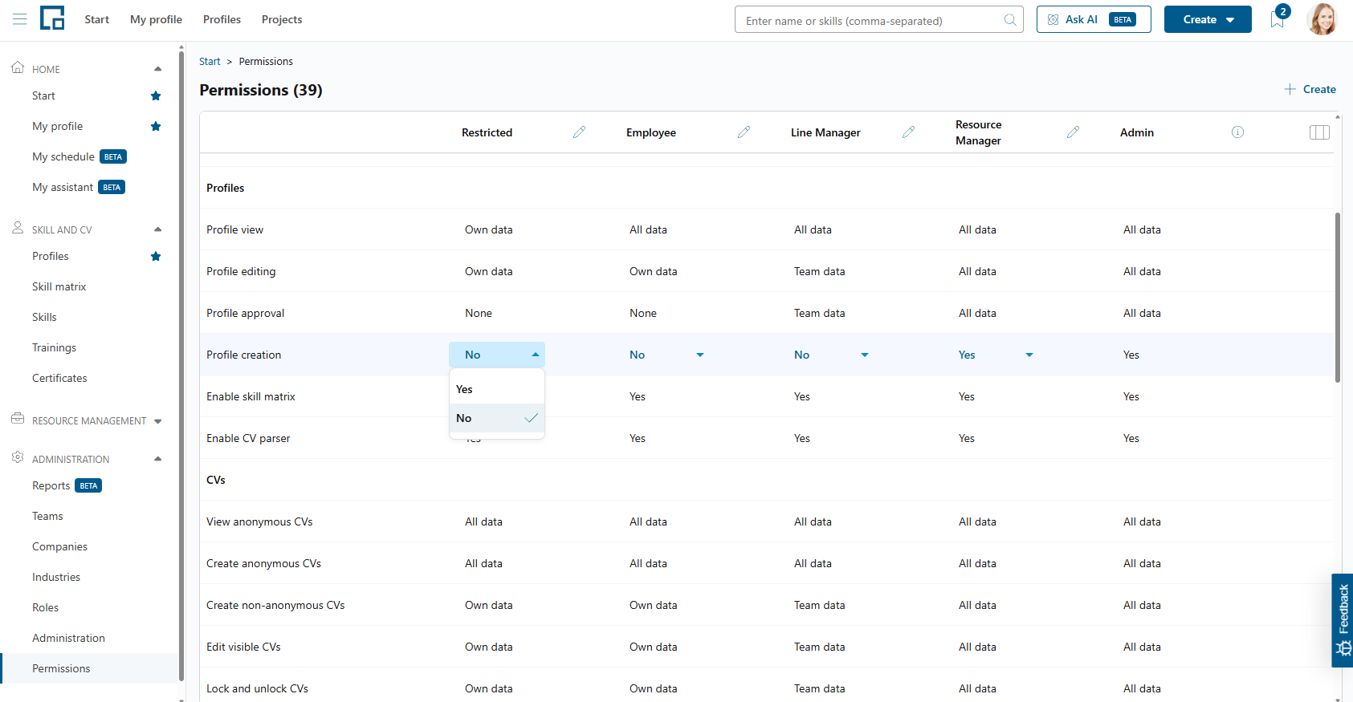Open the Projects top navigation item
Image resolution: width=1353 pixels, height=702 pixels.
282,19
